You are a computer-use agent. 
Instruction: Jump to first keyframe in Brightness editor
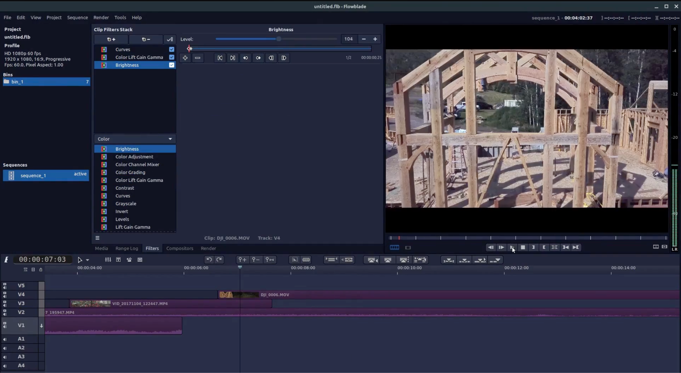point(220,58)
